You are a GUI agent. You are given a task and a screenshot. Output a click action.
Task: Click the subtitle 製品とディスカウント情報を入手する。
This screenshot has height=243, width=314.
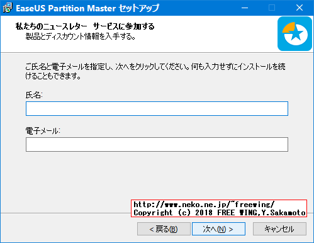[81, 37]
